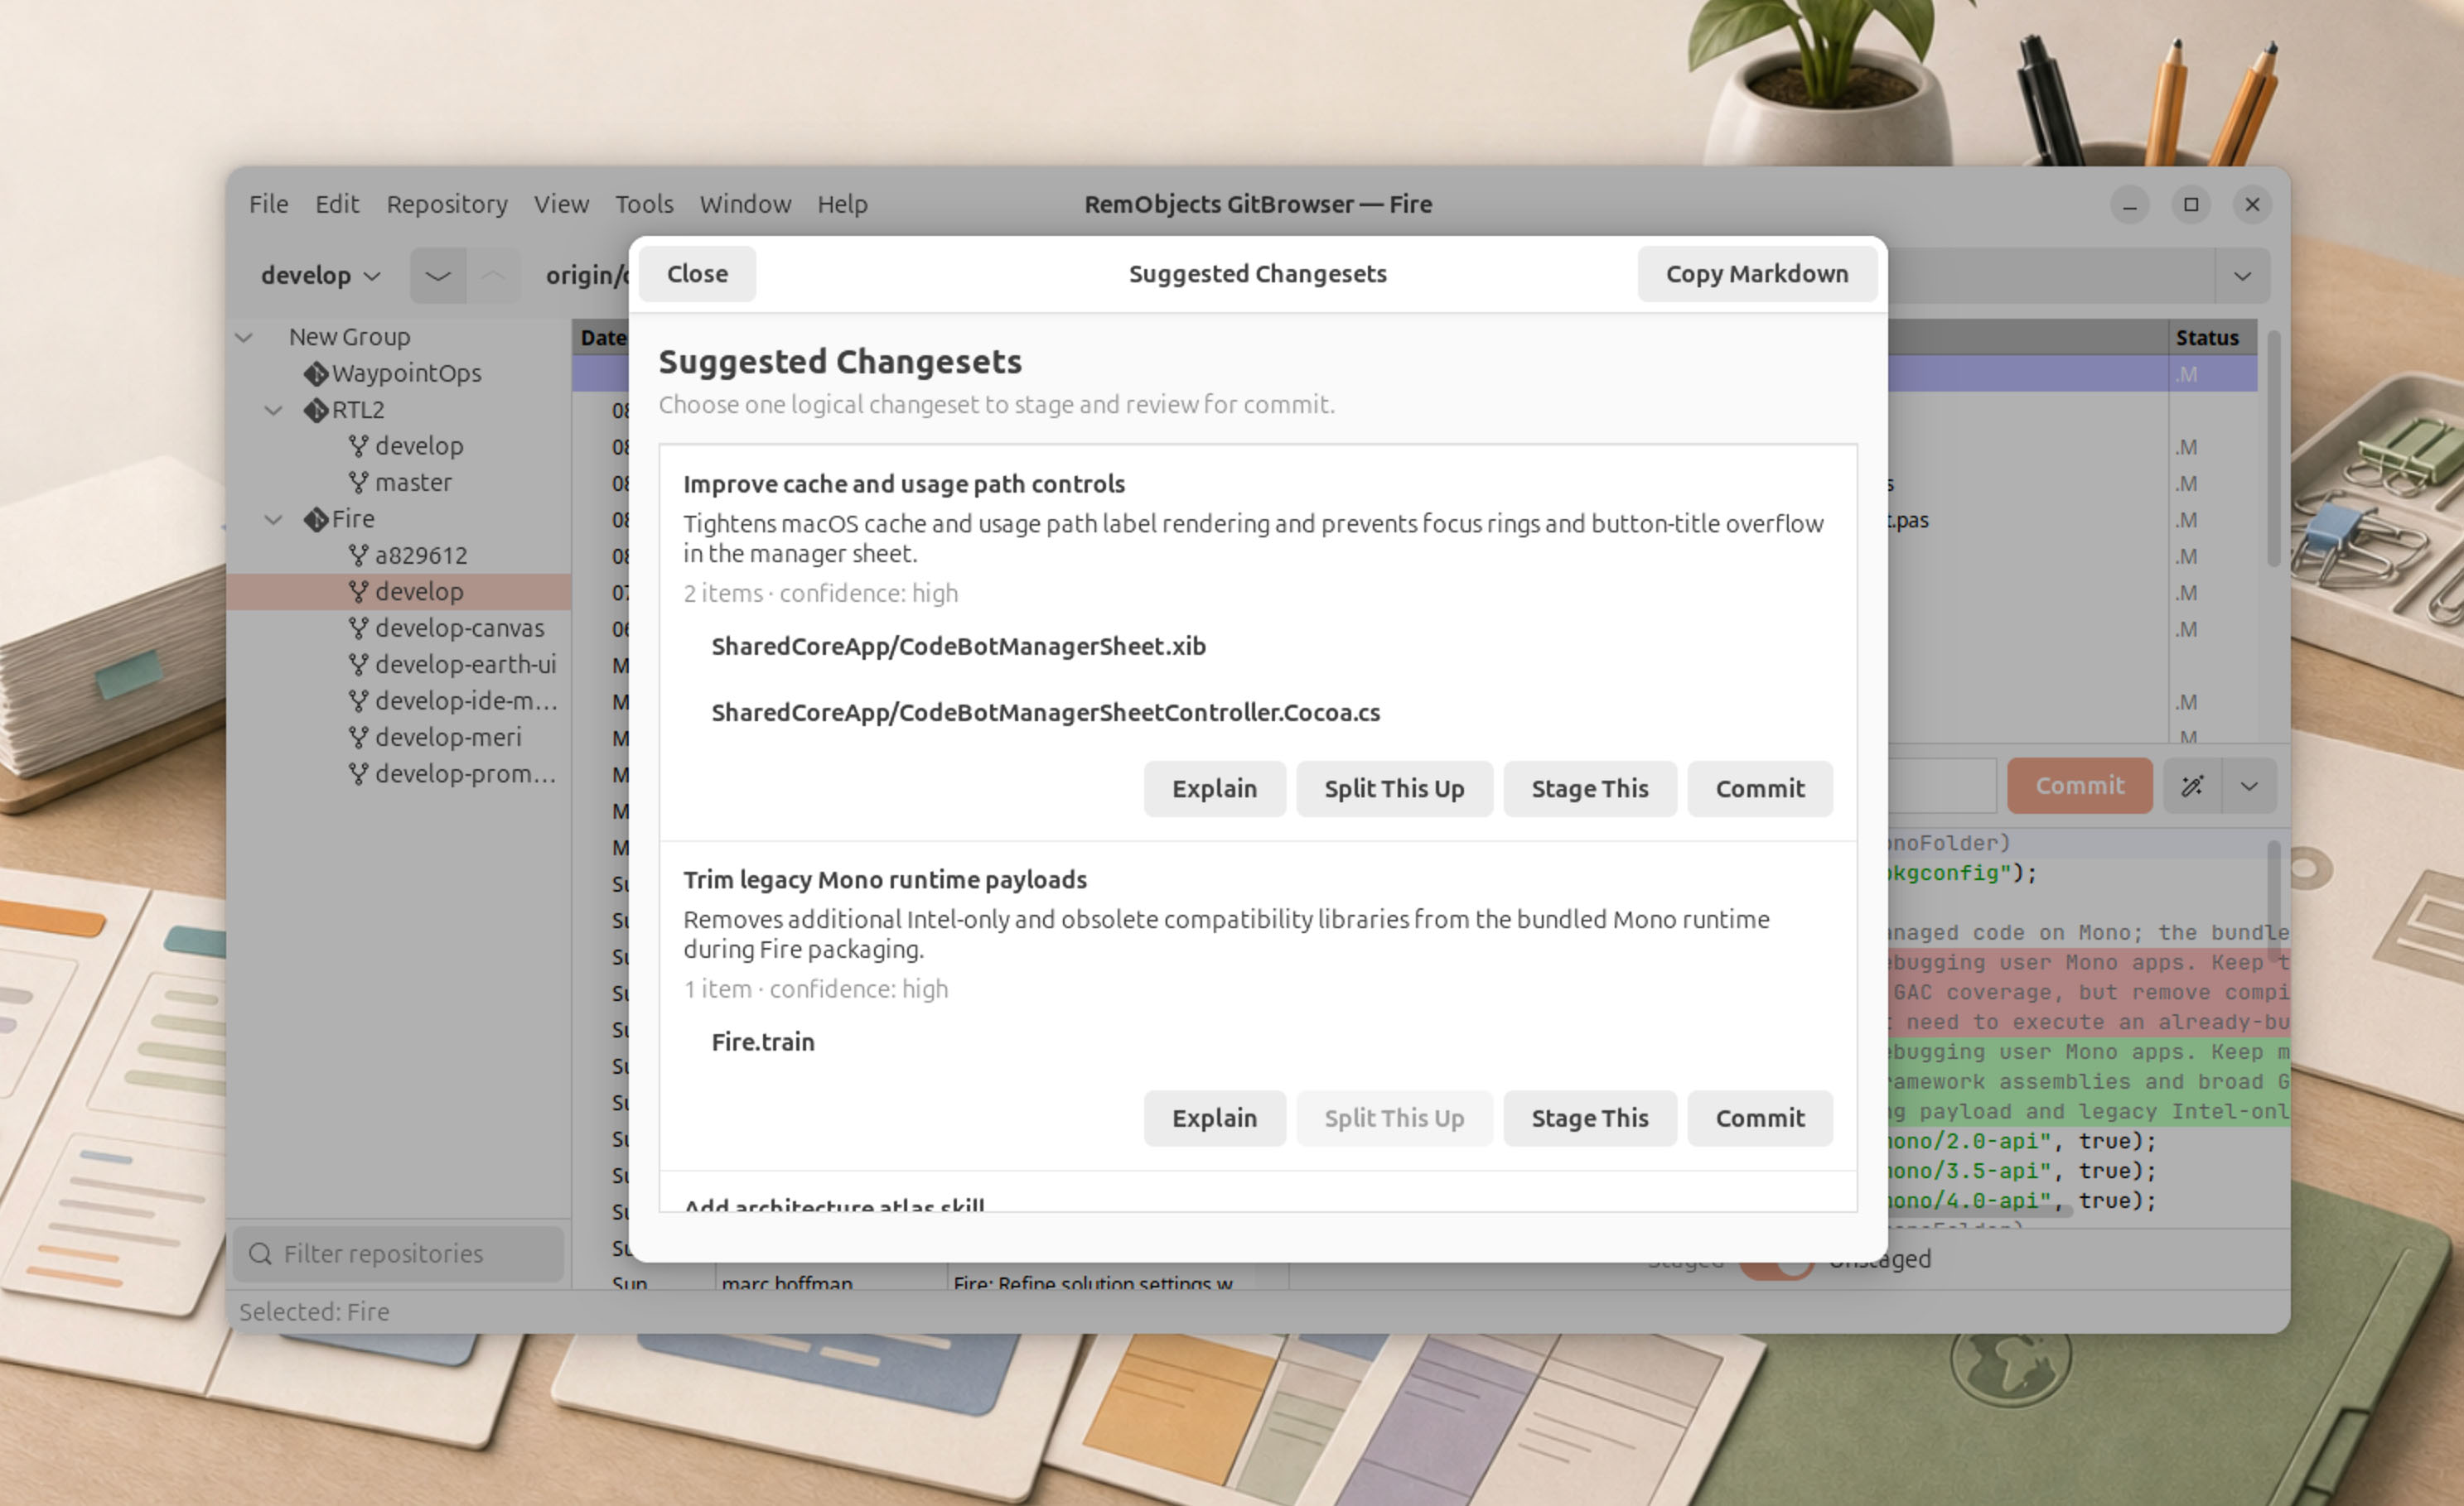Click search icon in Filter repositories
The image size is (2464, 1506).
(x=260, y=1254)
